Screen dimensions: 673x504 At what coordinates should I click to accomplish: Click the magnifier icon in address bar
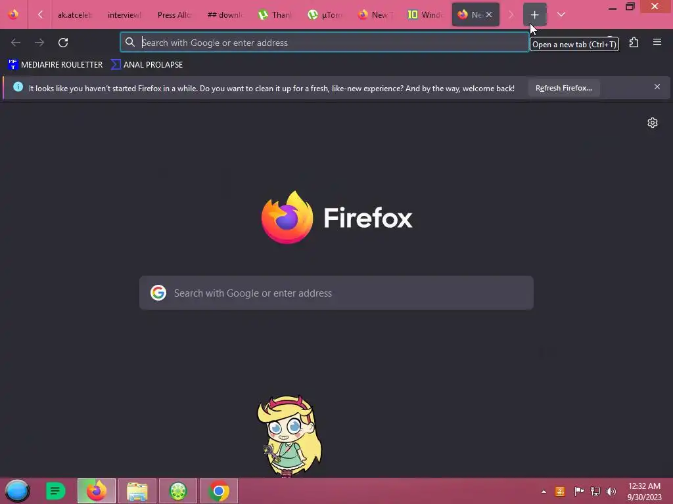pyautogui.click(x=129, y=42)
